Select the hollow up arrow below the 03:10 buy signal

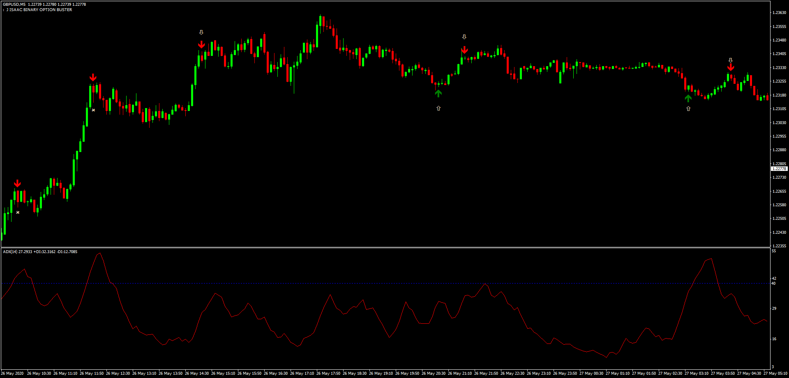[688, 109]
